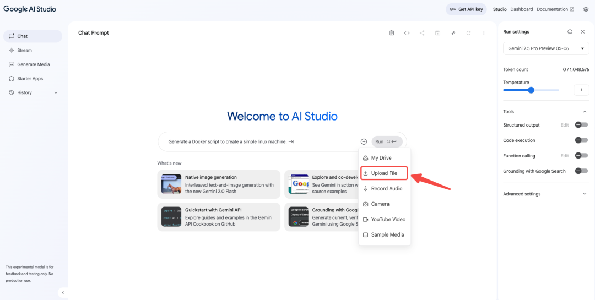Click the Run button
This screenshot has height=300, width=595.
[x=387, y=141]
